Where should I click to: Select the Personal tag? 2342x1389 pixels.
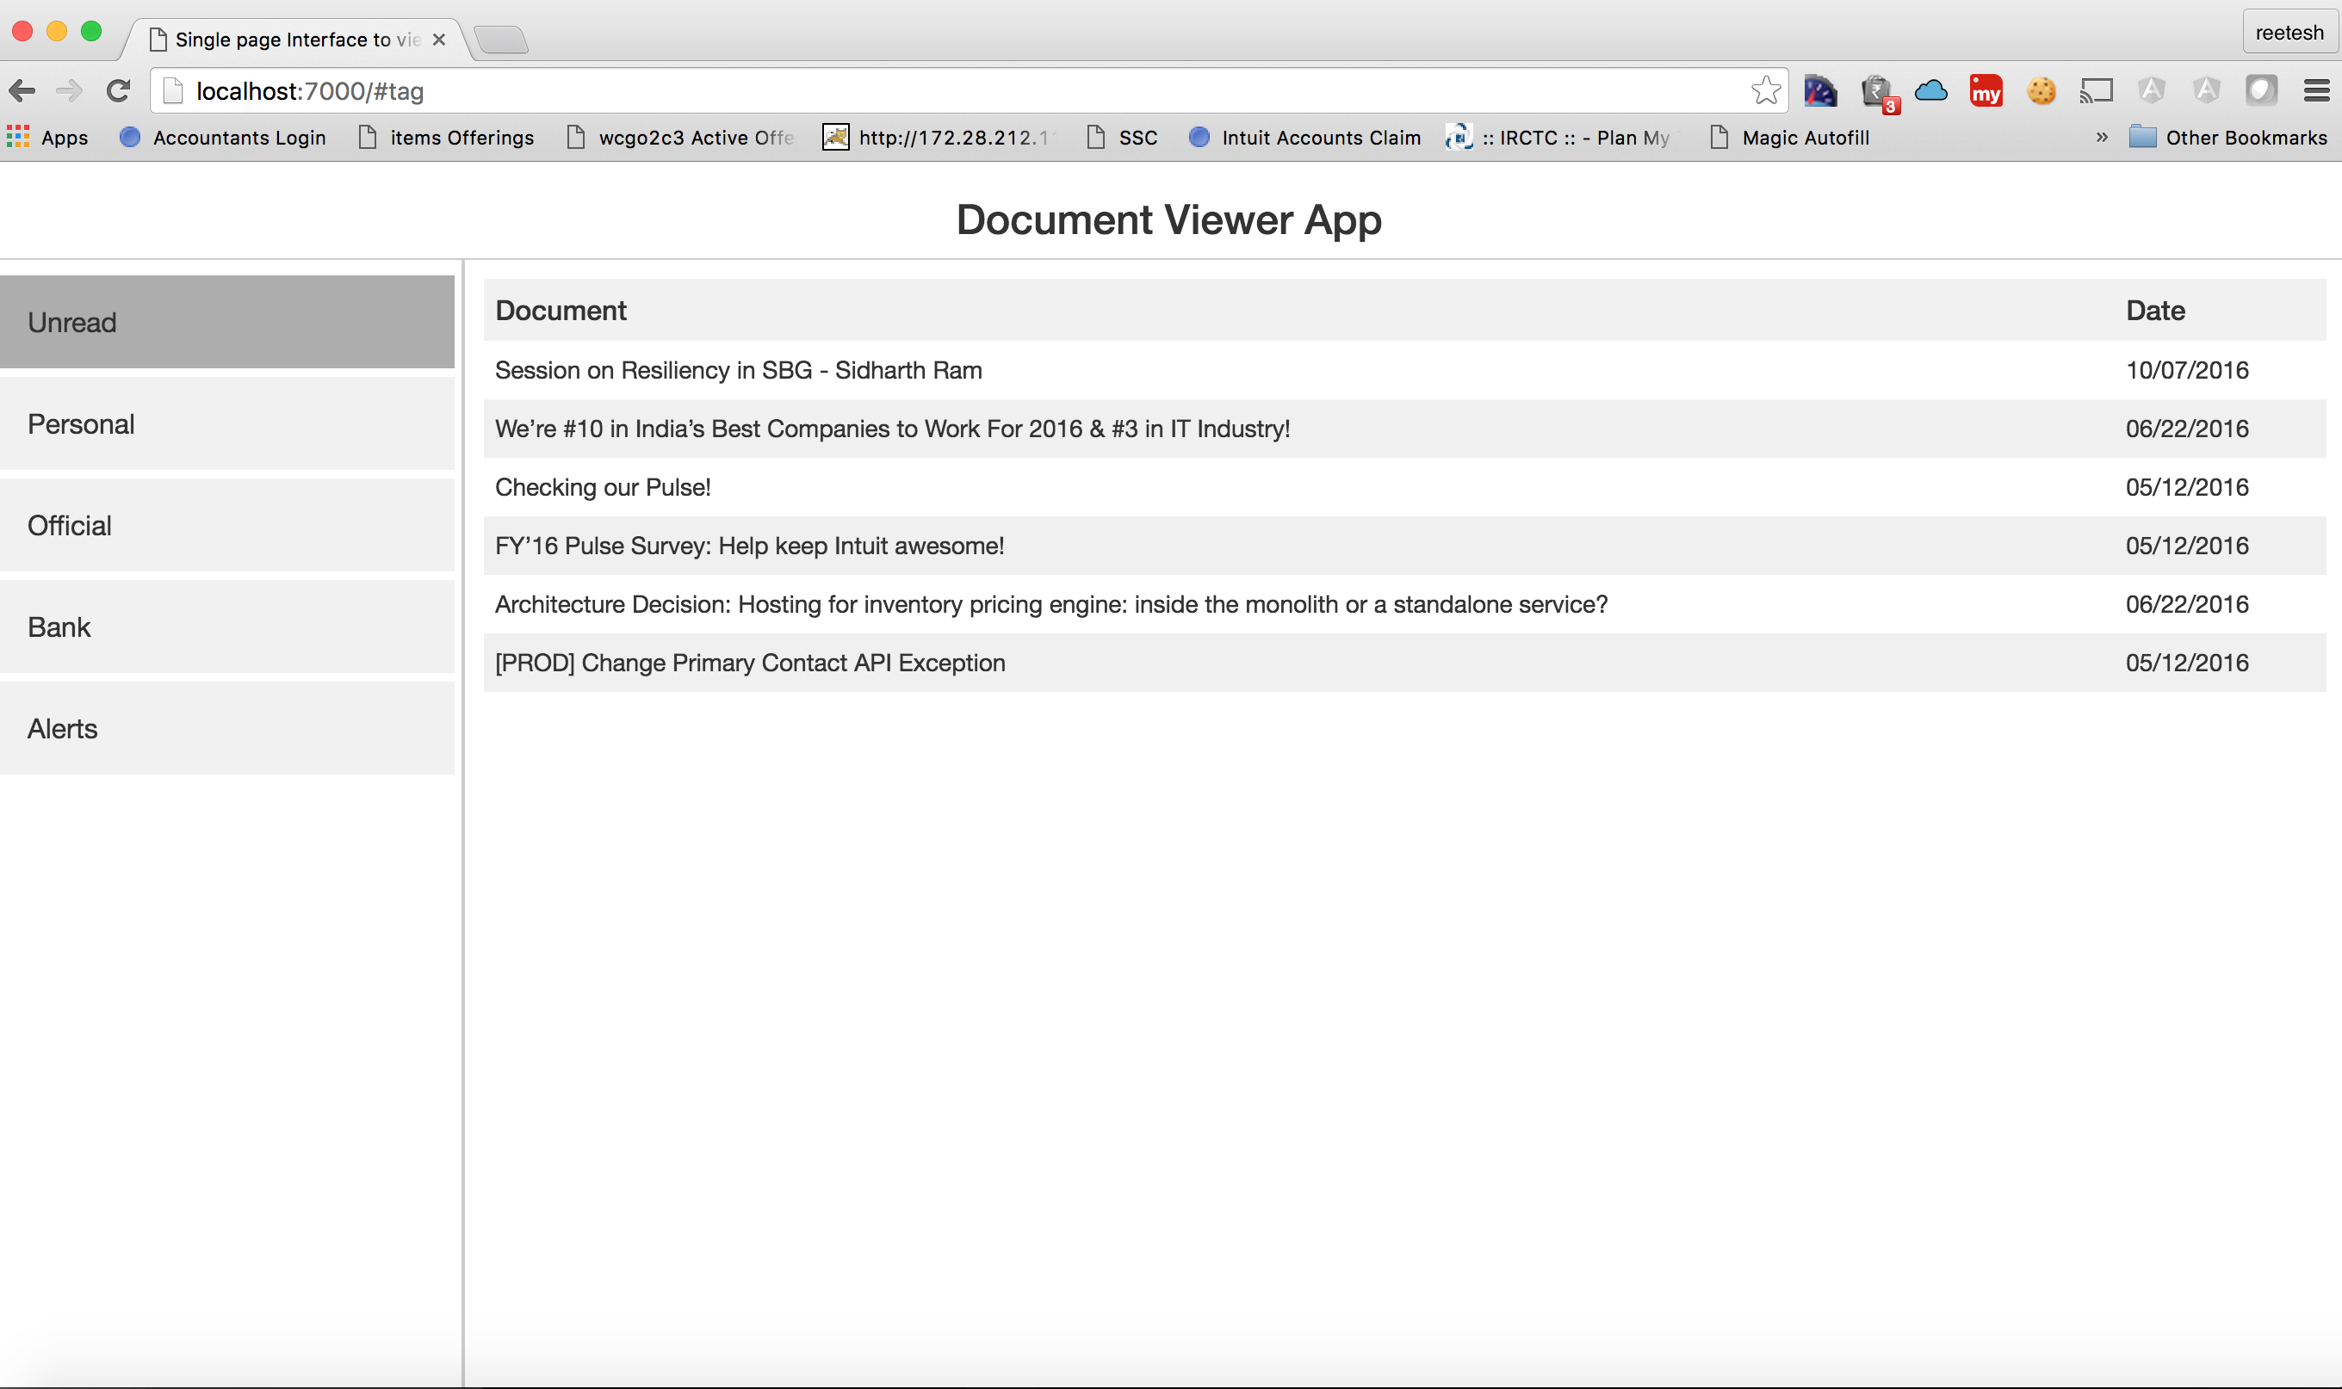click(x=226, y=424)
